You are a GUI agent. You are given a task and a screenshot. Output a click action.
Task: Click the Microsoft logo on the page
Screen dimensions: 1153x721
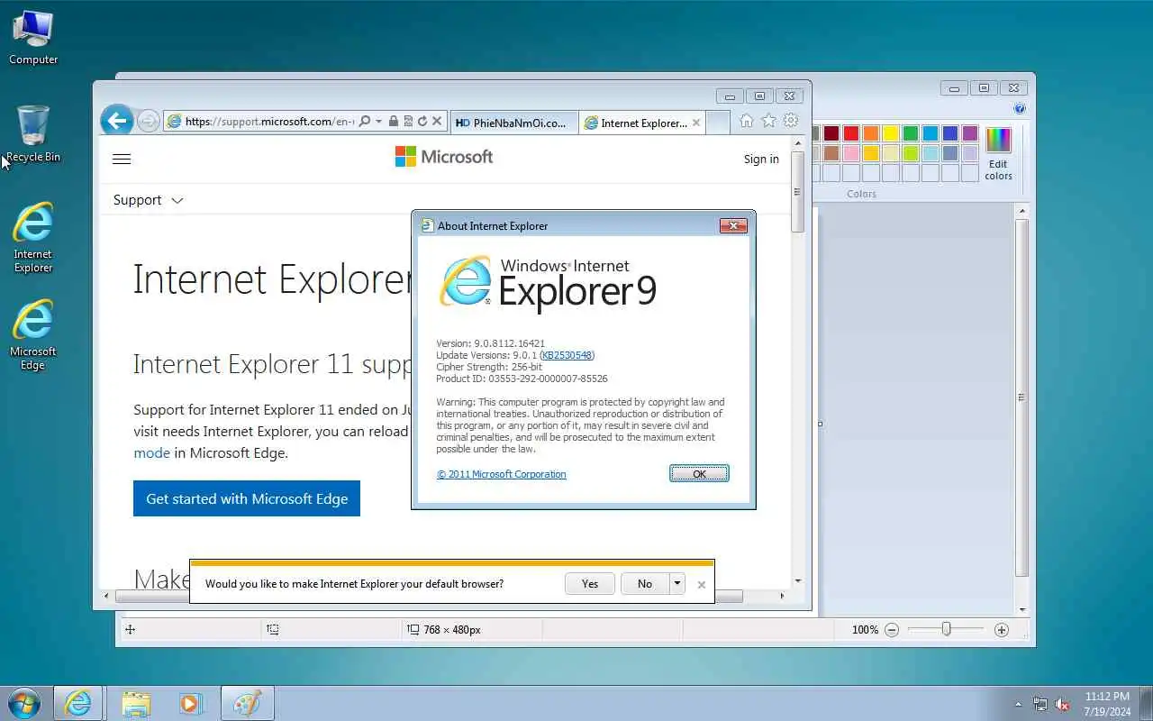point(444,157)
